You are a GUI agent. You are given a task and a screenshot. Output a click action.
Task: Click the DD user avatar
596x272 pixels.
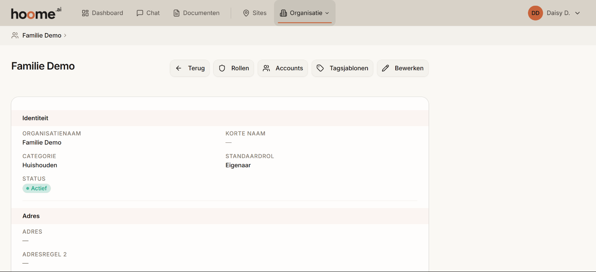pos(535,13)
